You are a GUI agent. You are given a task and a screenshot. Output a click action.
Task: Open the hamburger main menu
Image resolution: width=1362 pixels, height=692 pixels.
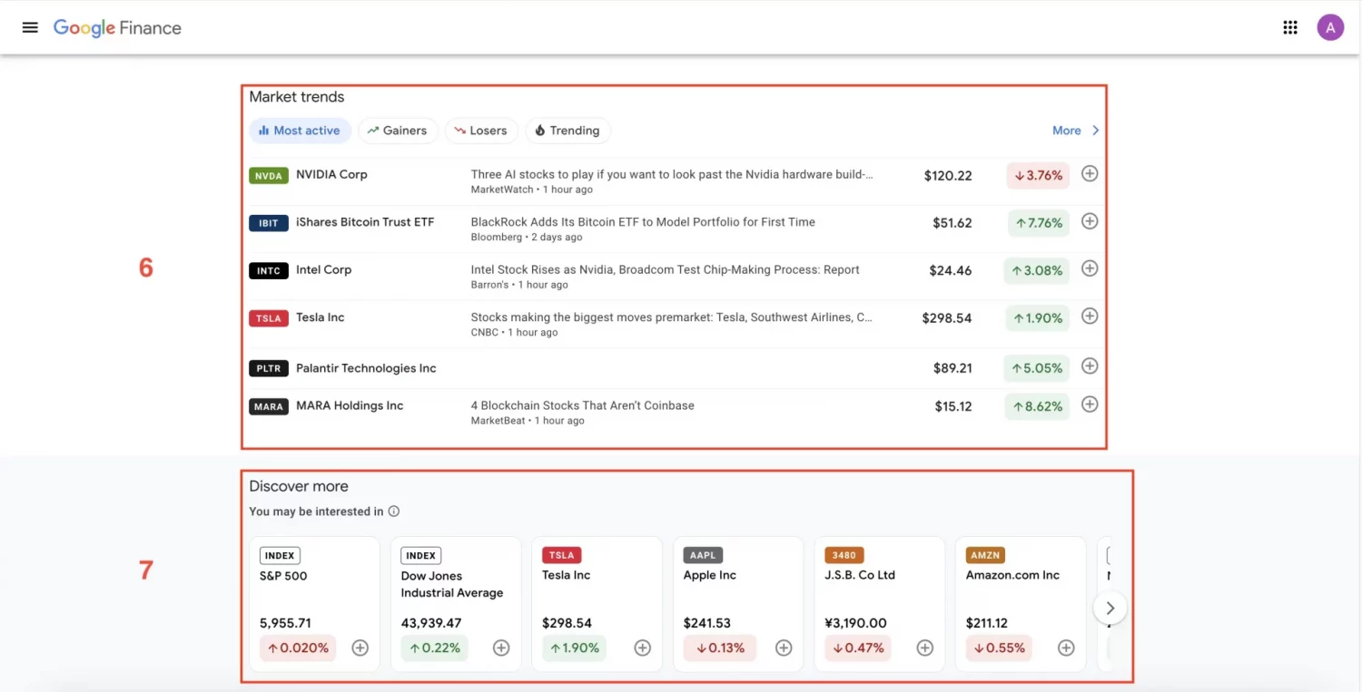pos(30,27)
